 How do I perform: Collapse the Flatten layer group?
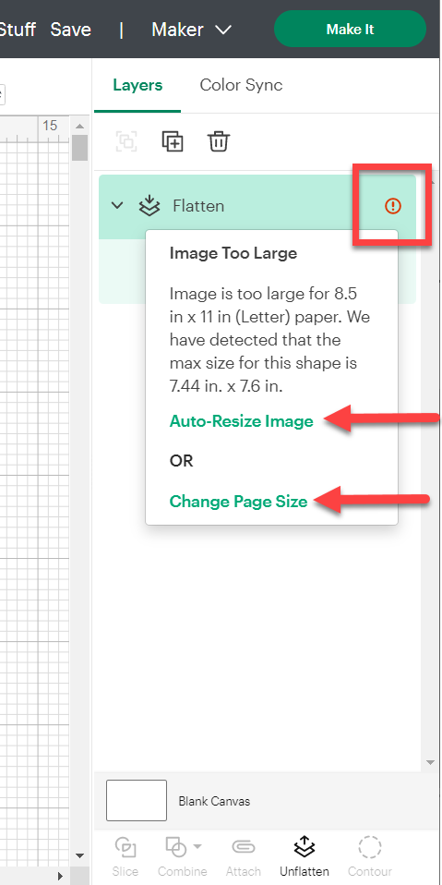click(117, 206)
